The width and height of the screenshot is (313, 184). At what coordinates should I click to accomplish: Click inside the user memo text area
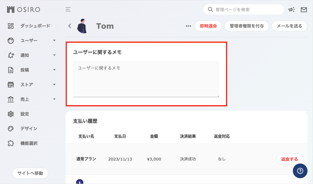pyautogui.click(x=146, y=78)
